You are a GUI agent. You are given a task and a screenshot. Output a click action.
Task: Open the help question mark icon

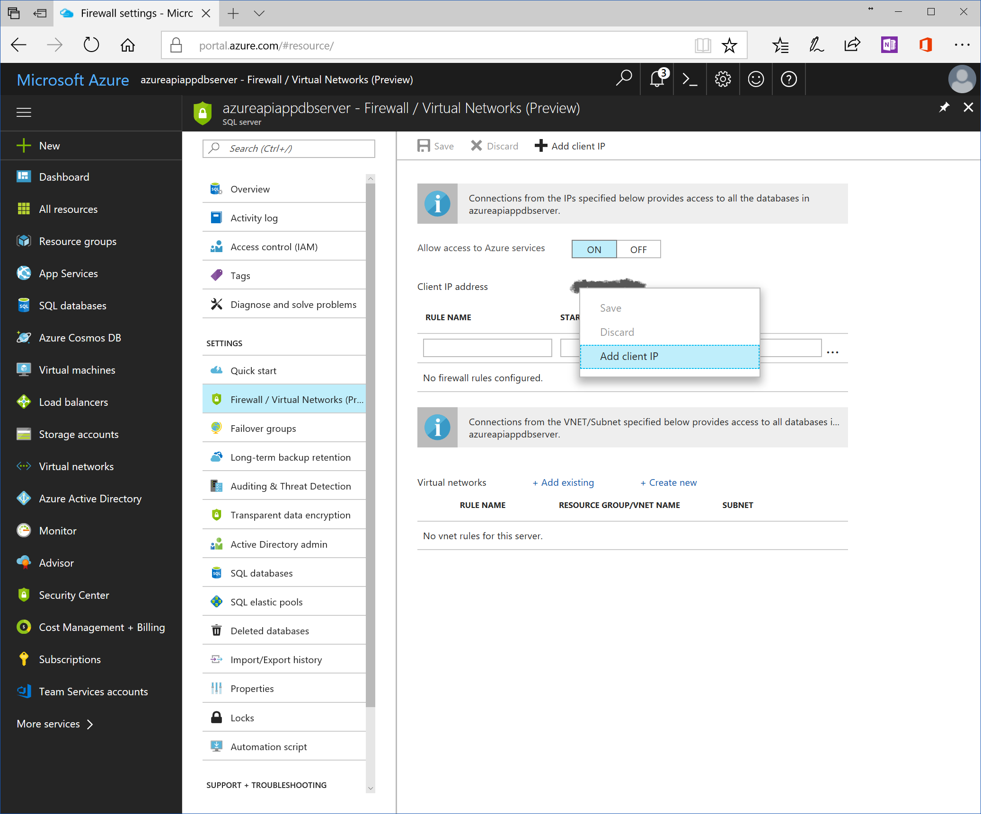[788, 79]
